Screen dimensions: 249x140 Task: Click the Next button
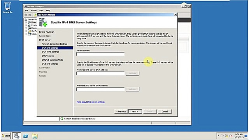click(135, 112)
